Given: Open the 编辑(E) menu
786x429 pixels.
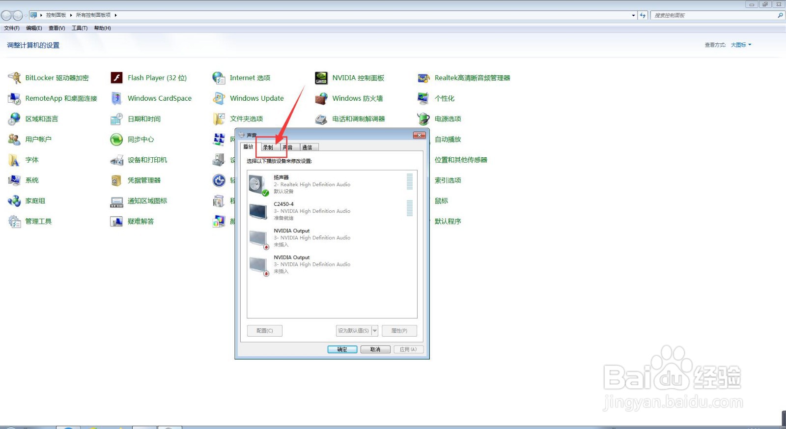Looking at the screenshot, I should point(34,28).
